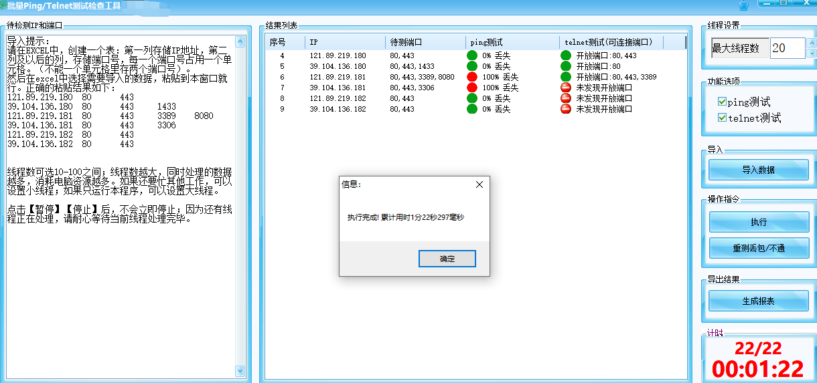Select row 6 IP 121.89.219.181
Screen dimensions: 817x383
[338, 78]
